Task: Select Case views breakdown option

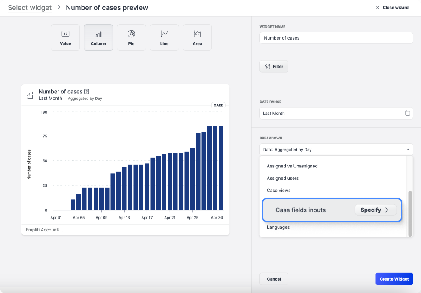Action: coord(279,191)
